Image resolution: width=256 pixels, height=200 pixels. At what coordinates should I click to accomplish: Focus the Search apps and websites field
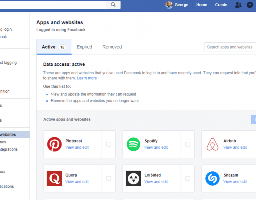[230, 47]
